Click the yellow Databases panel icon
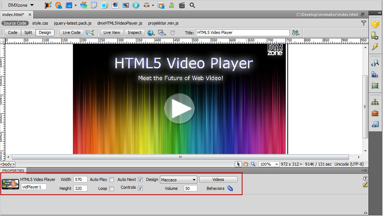The image size is (383, 216). point(375,24)
